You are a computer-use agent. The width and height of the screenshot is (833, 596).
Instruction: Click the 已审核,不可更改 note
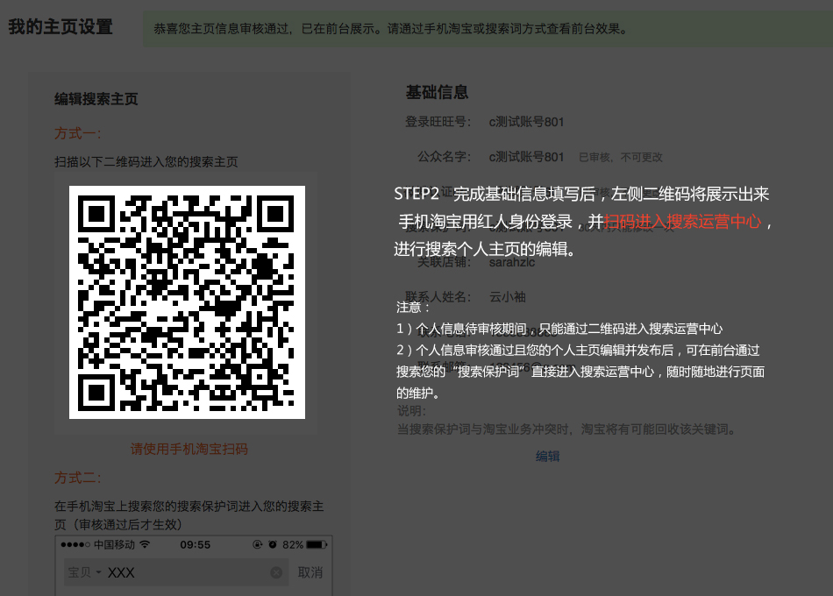(621, 157)
